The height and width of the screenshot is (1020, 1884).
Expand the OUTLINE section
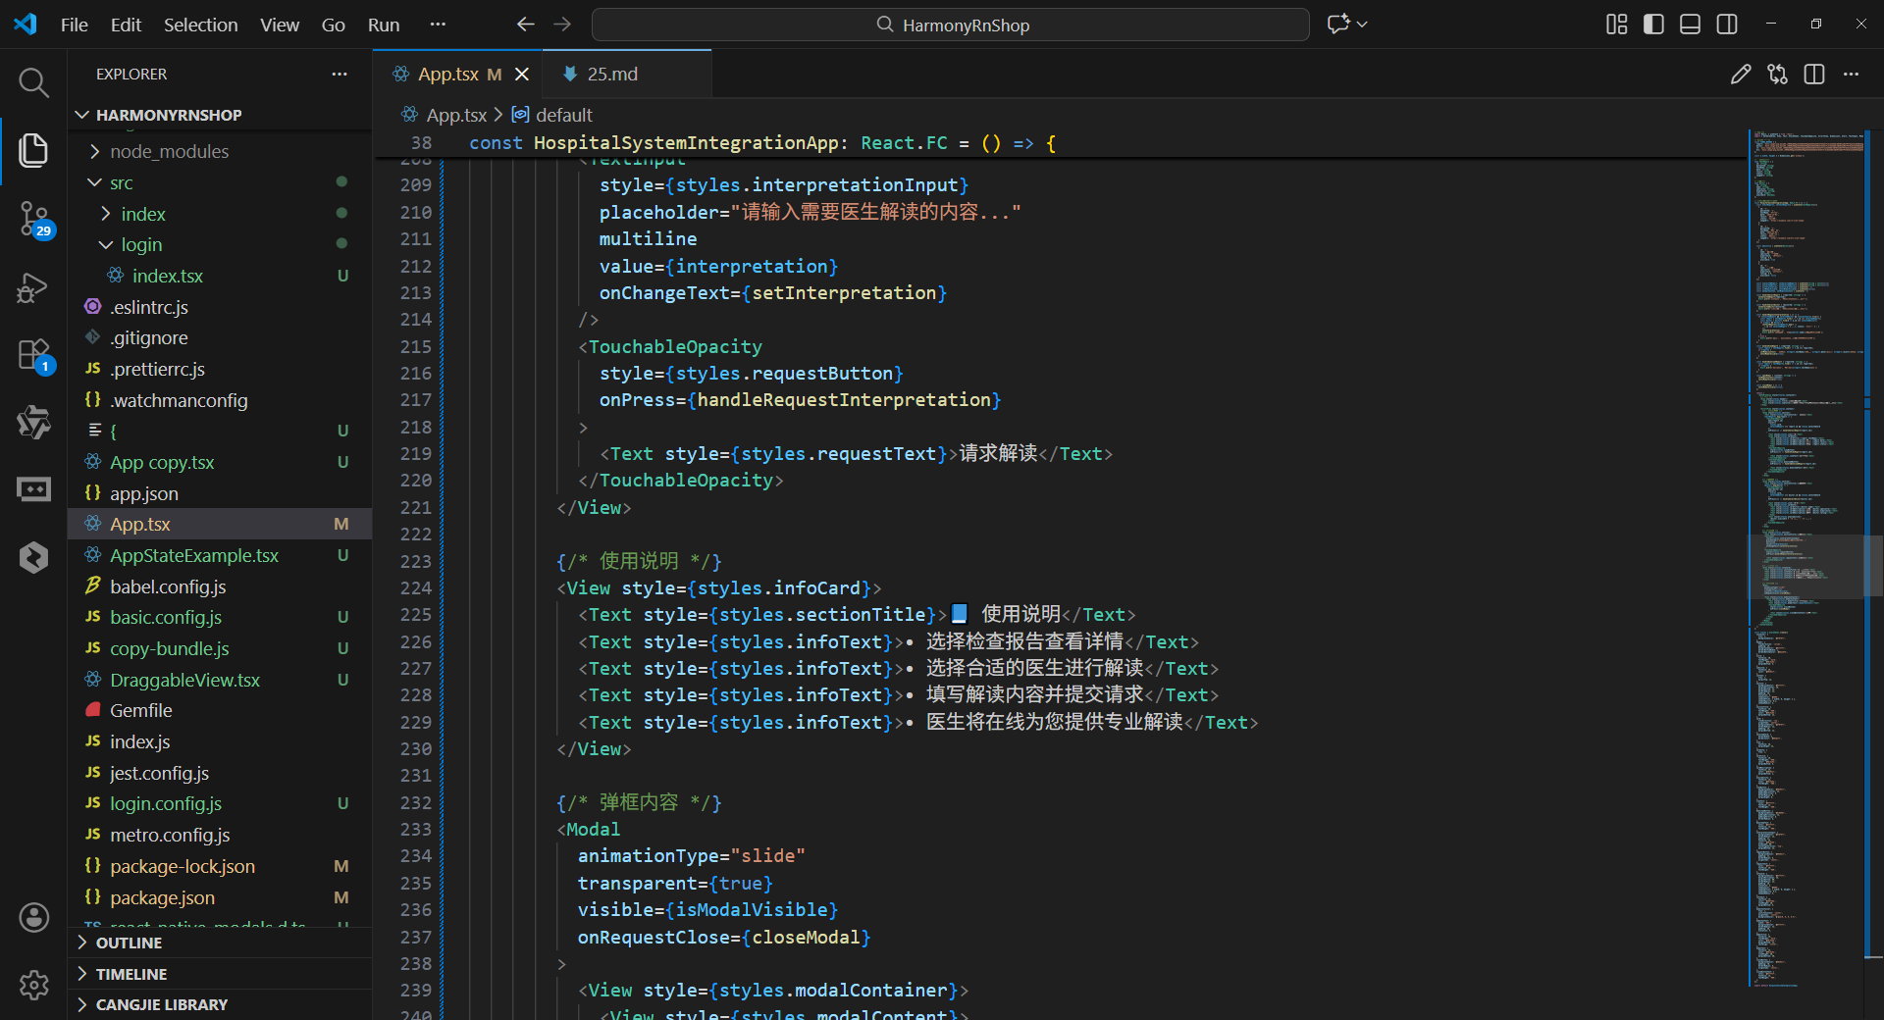[x=220, y=943]
